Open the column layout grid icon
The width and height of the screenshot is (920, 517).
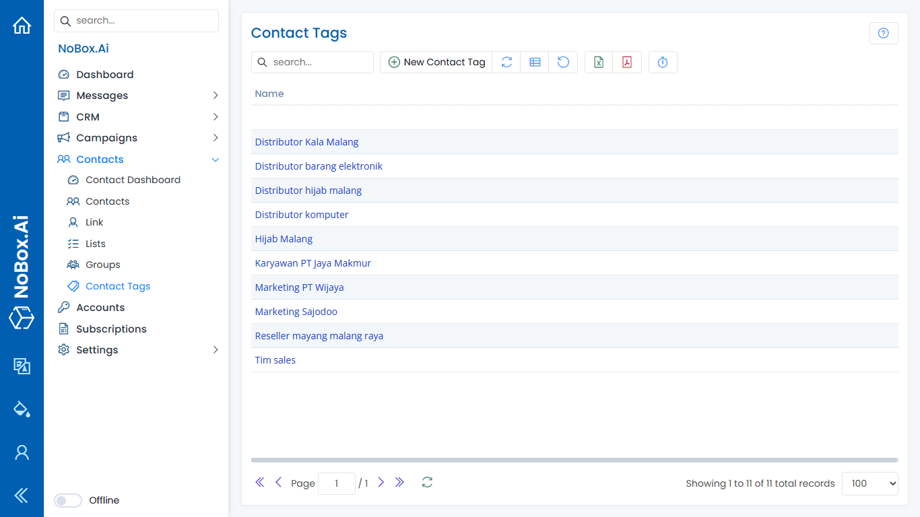click(x=534, y=62)
